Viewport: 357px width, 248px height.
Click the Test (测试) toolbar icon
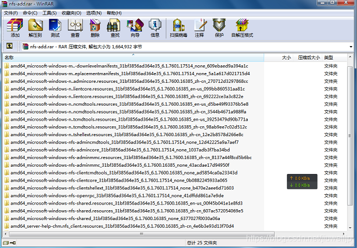(x=55, y=28)
